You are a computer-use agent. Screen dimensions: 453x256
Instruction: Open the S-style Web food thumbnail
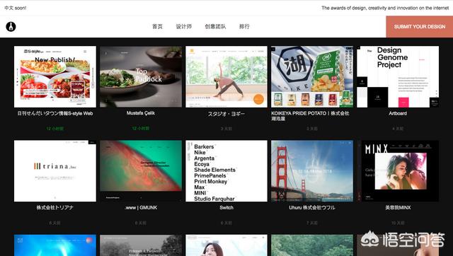(x=55, y=77)
